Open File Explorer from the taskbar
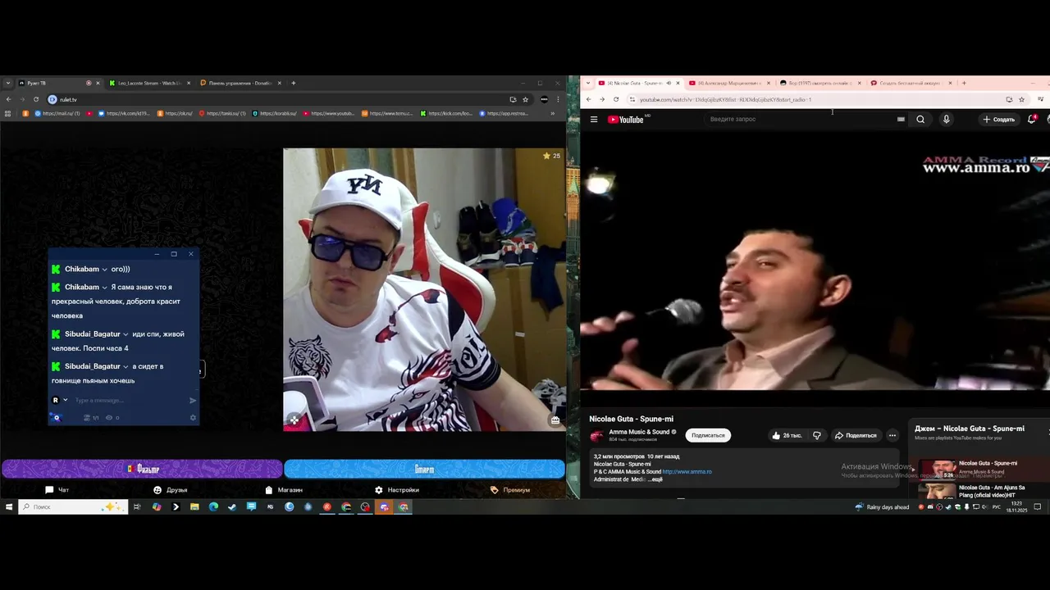The height and width of the screenshot is (590, 1050). click(x=194, y=507)
